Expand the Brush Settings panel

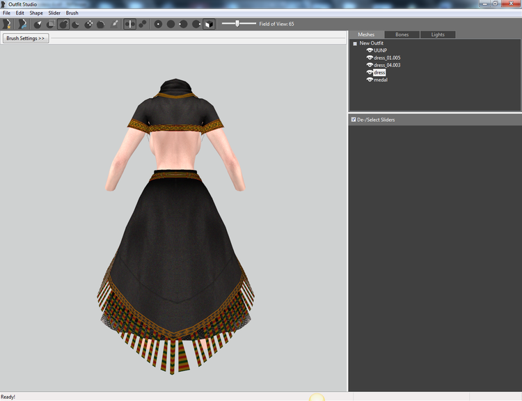[26, 38]
